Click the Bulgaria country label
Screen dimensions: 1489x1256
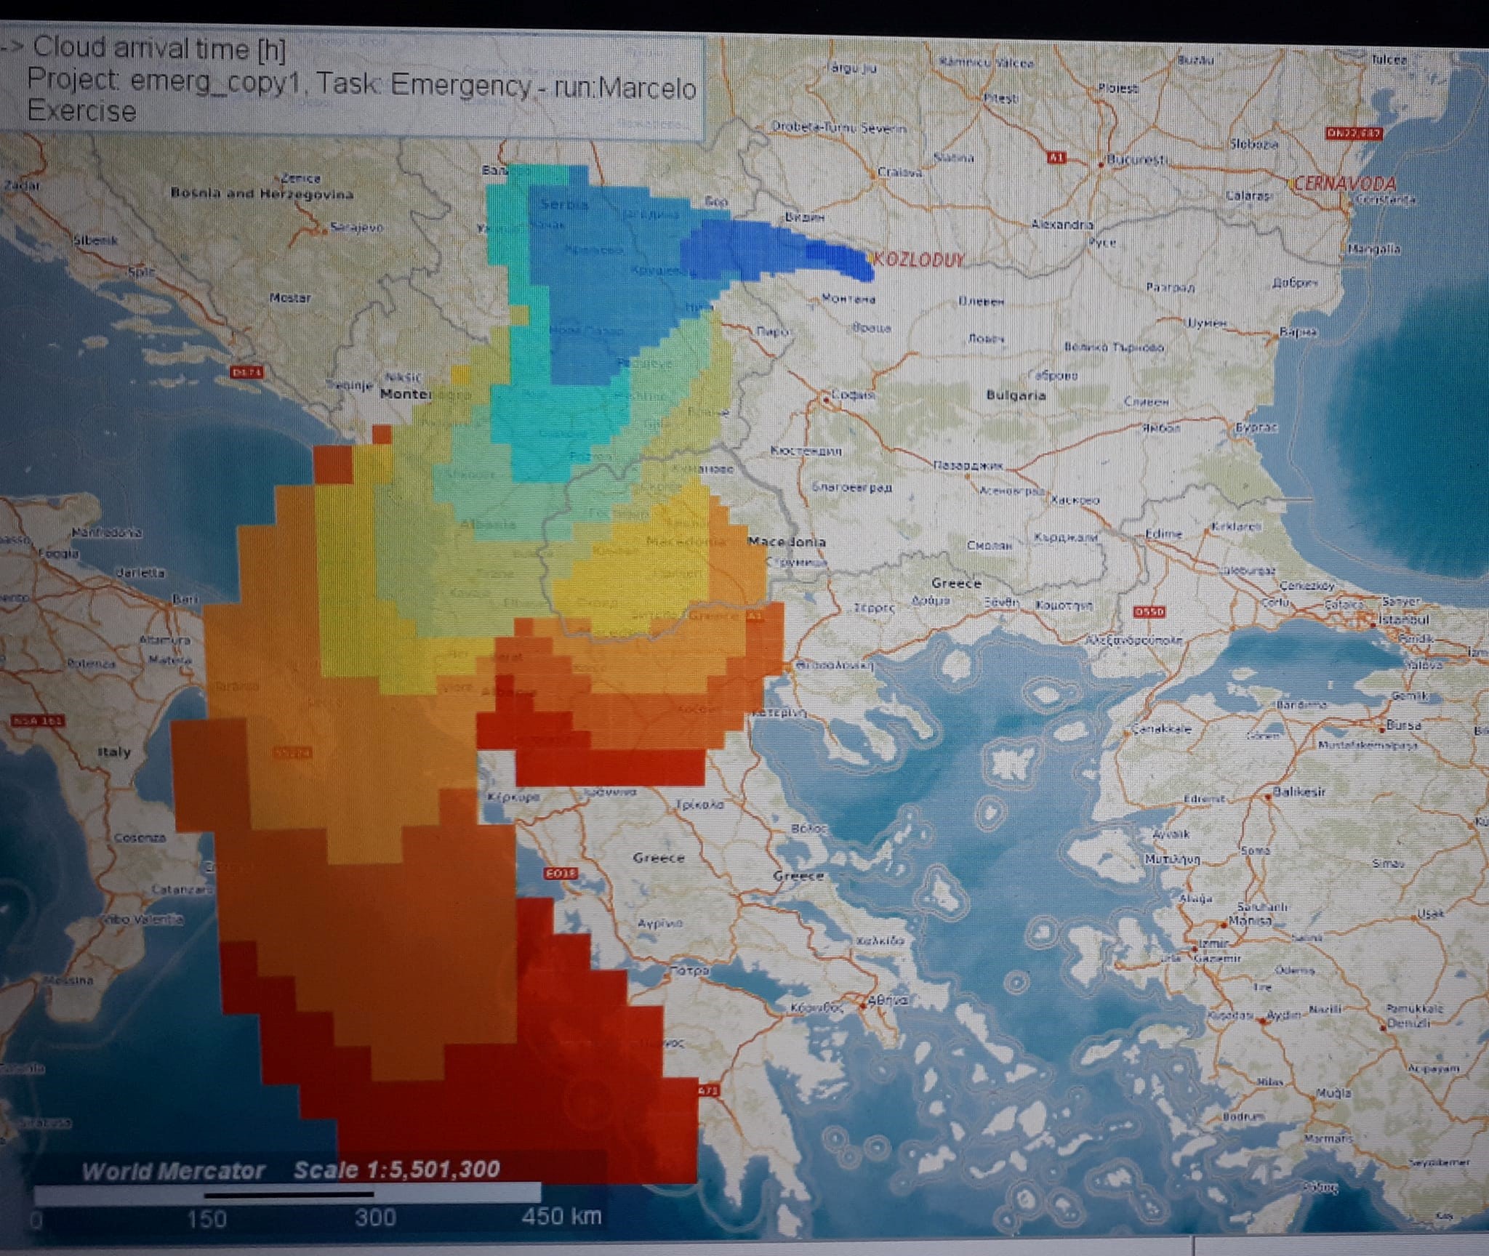pos(1016,395)
